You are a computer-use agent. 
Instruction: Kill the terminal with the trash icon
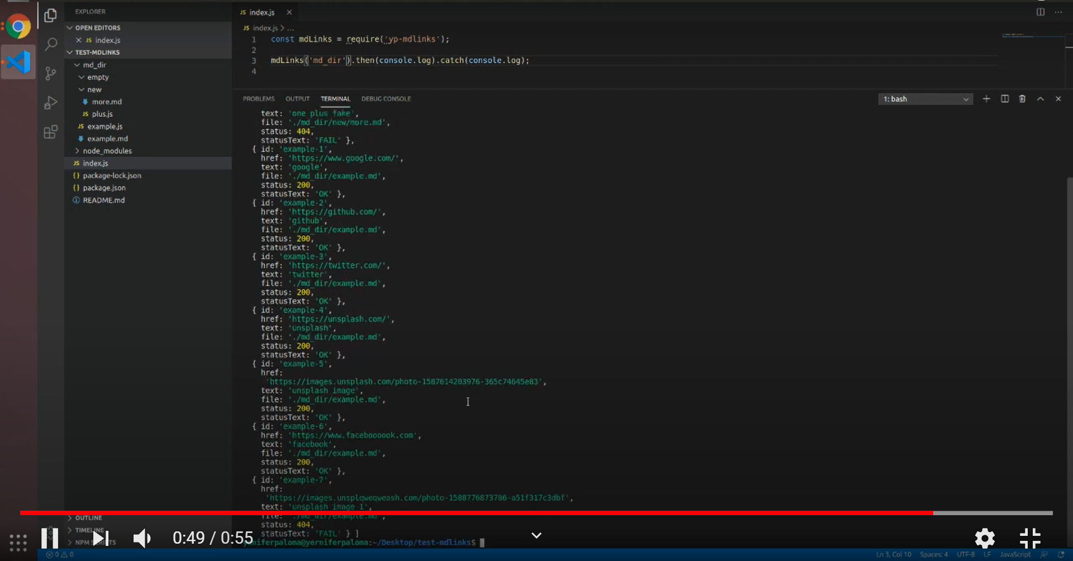click(x=1022, y=99)
